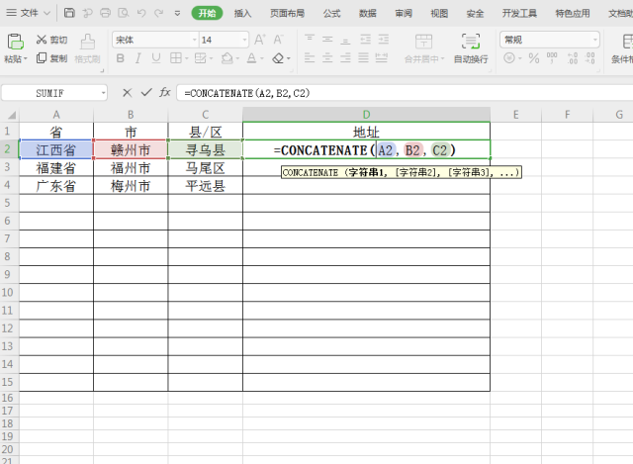Click the Save icon in quick access toolbar
The width and height of the screenshot is (633, 464).
[x=69, y=13]
